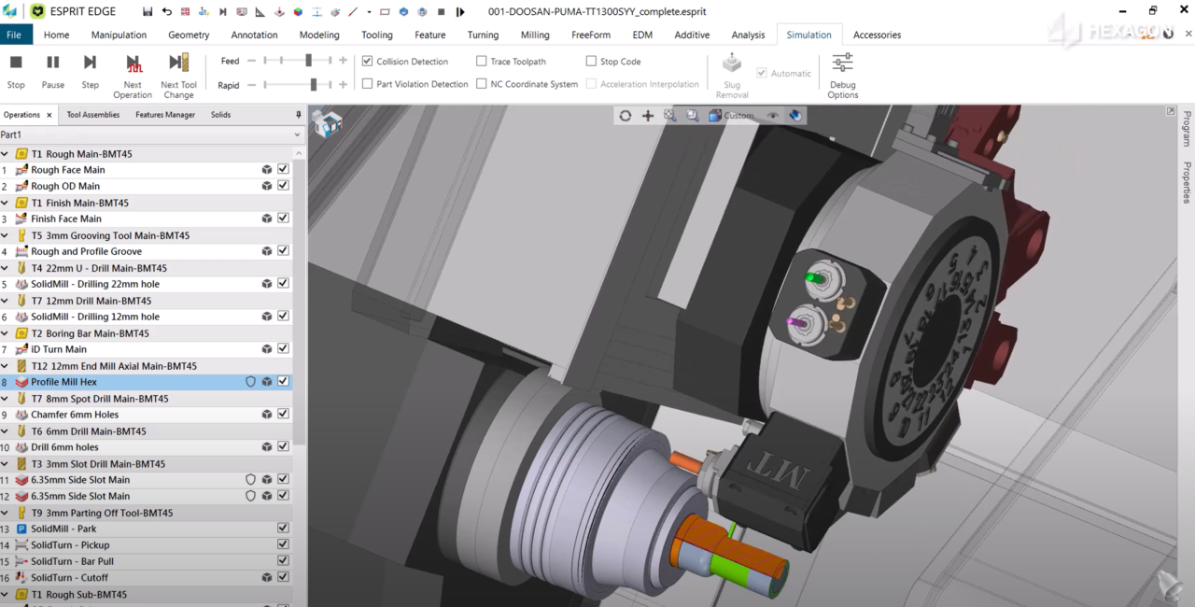Screen dimensions: 1195x607
Task: Switch to the Features Manager panel tab
Action: (165, 115)
